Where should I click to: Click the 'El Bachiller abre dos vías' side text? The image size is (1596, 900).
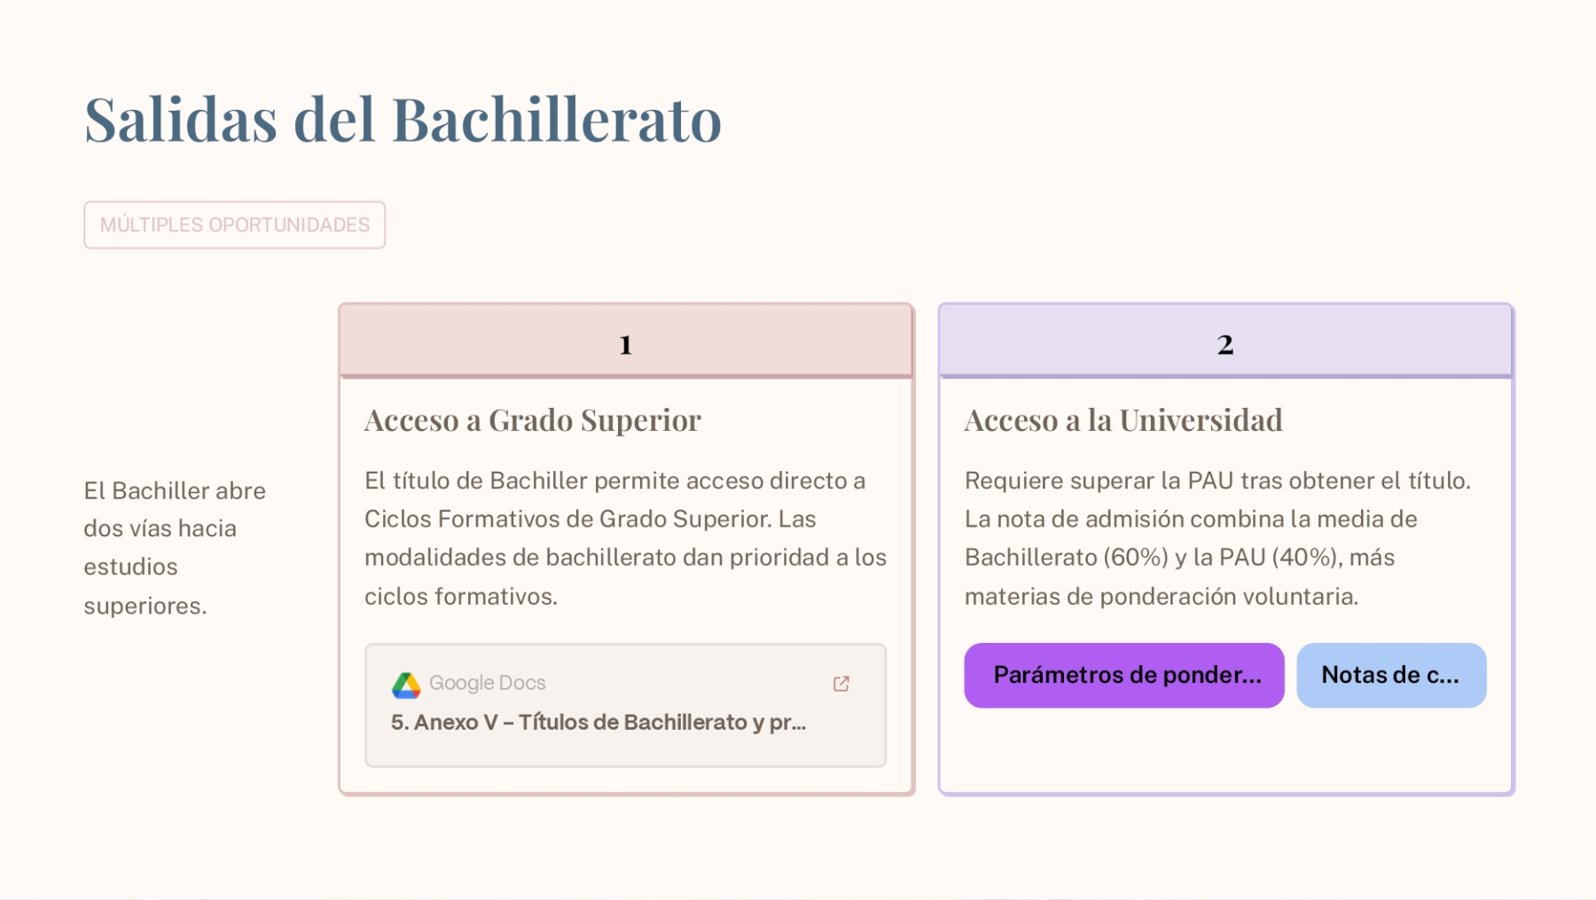click(175, 548)
